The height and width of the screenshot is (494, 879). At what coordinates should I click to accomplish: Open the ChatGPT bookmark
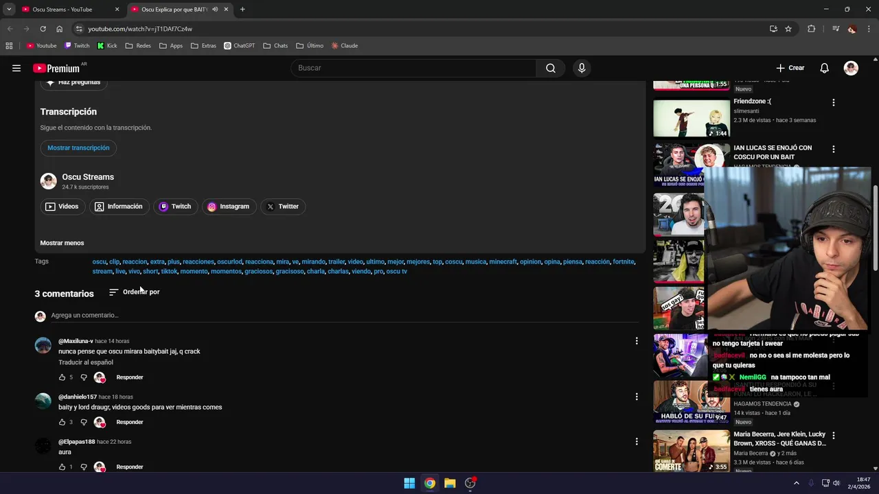pos(239,46)
